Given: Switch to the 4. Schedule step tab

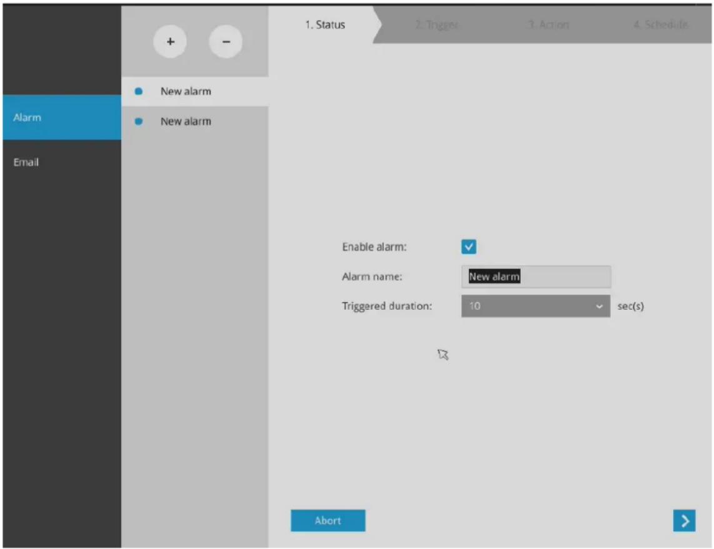Looking at the screenshot, I should (660, 24).
